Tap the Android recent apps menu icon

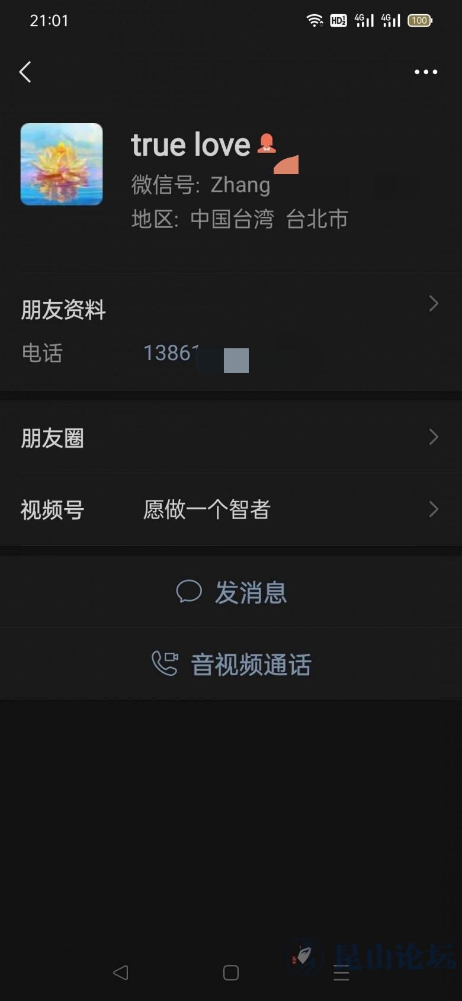pos(341,973)
